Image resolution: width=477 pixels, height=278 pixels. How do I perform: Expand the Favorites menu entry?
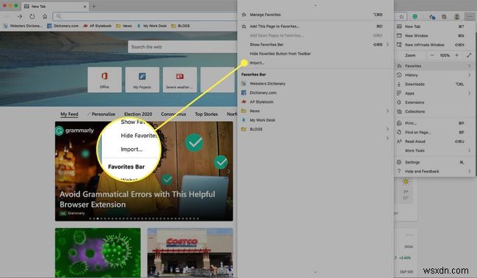tap(434, 66)
